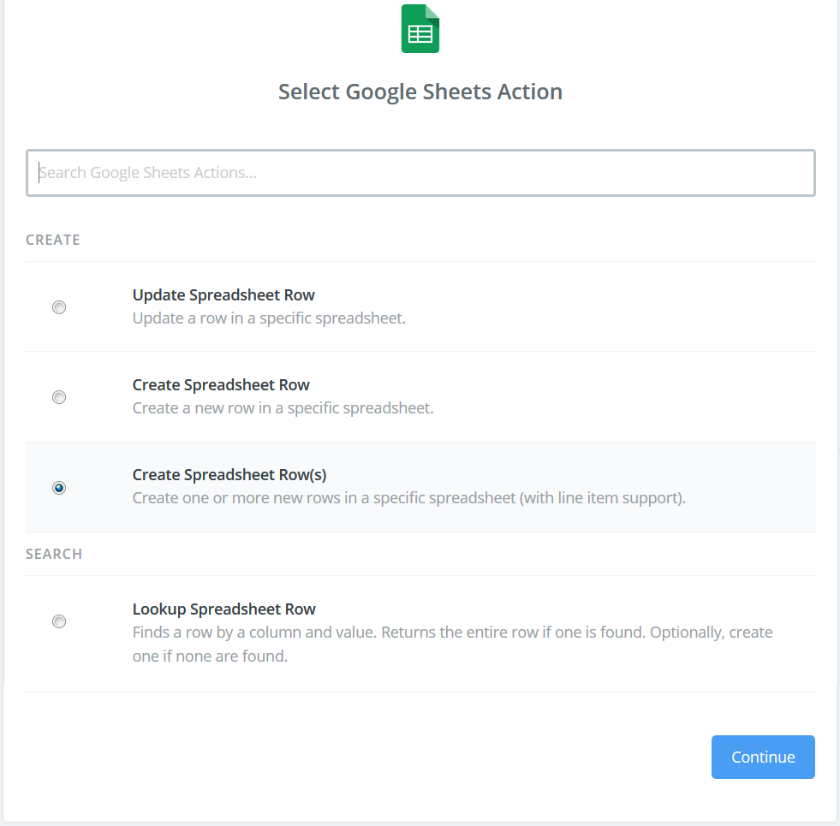840x826 pixels.
Task: Choose the Create Spreadsheet Row radio button
Action: [x=59, y=397]
